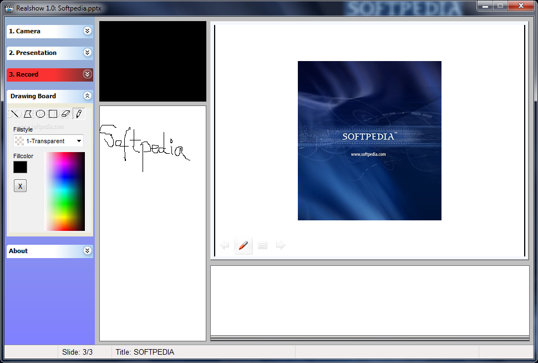Click the X clear button
The width and height of the screenshot is (538, 363).
pyautogui.click(x=20, y=186)
